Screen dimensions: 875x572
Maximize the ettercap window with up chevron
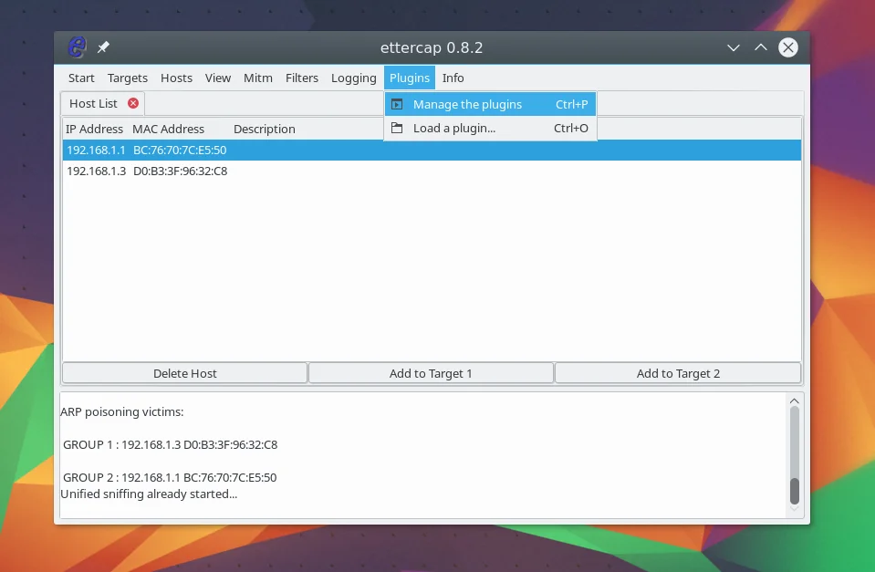(x=761, y=47)
